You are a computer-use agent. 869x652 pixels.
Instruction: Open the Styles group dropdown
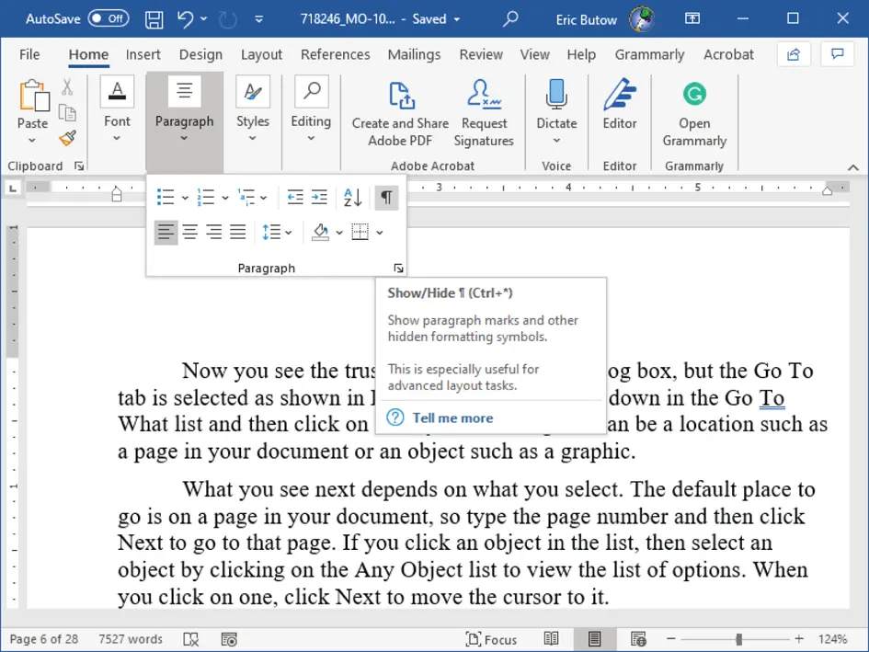point(253,138)
